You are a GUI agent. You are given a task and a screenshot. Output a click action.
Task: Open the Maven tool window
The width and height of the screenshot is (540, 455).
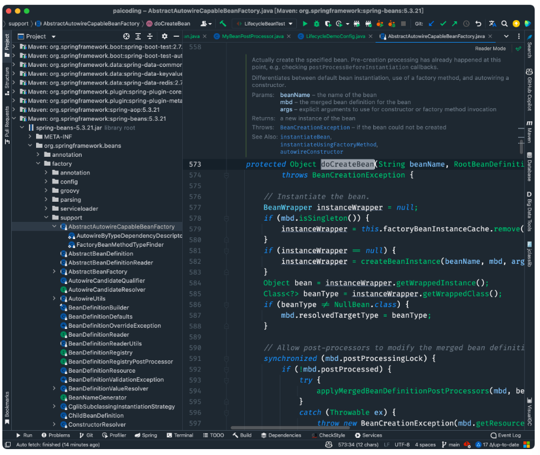click(x=529, y=131)
